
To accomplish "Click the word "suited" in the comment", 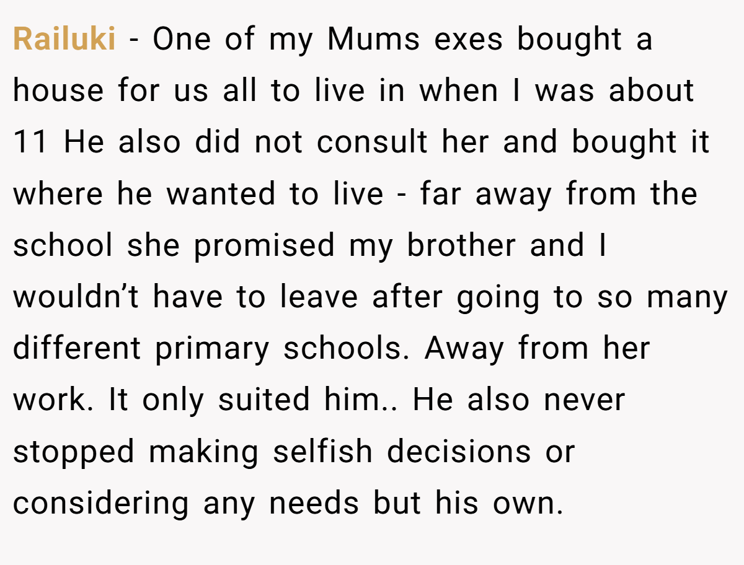I will tap(264, 401).
